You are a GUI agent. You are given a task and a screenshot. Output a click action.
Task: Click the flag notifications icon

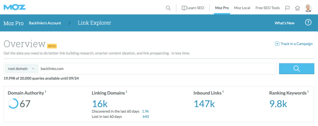pyautogui.click(x=287, y=8)
